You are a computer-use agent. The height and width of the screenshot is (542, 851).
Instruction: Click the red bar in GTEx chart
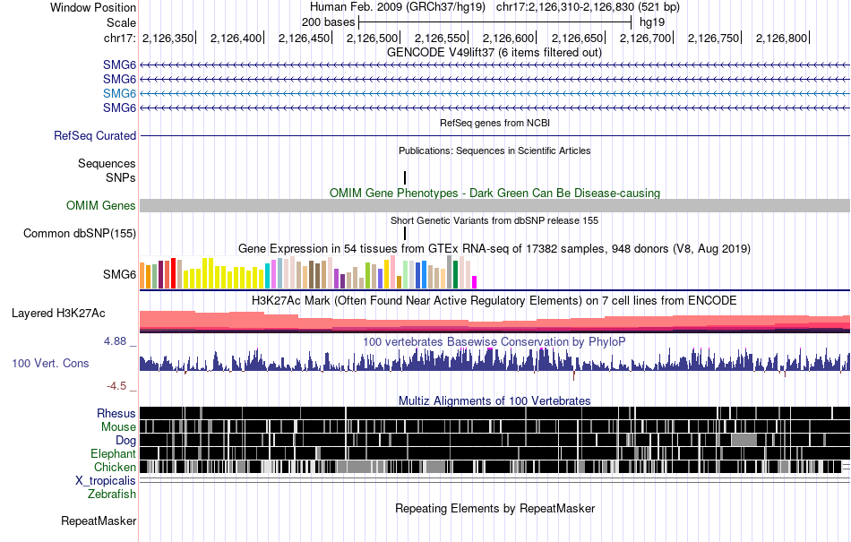pyautogui.click(x=173, y=273)
